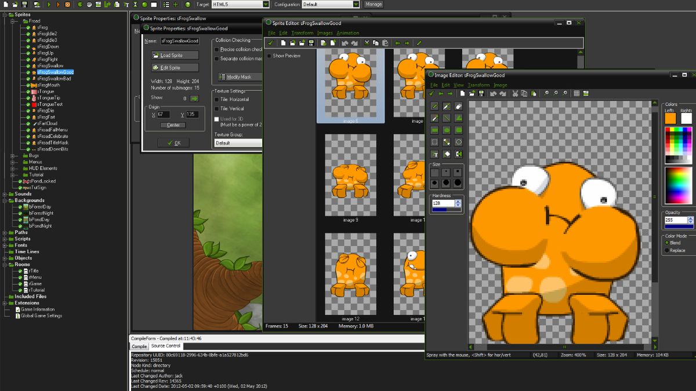Open the Modify Mask dialog icon button
The height and width of the screenshot is (391, 696).
[x=223, y=76]
